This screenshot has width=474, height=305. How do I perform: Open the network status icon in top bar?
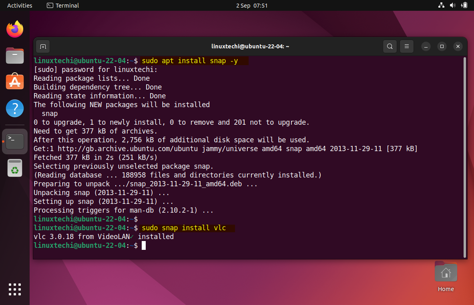pyautogui.click(x=441, y=5)
